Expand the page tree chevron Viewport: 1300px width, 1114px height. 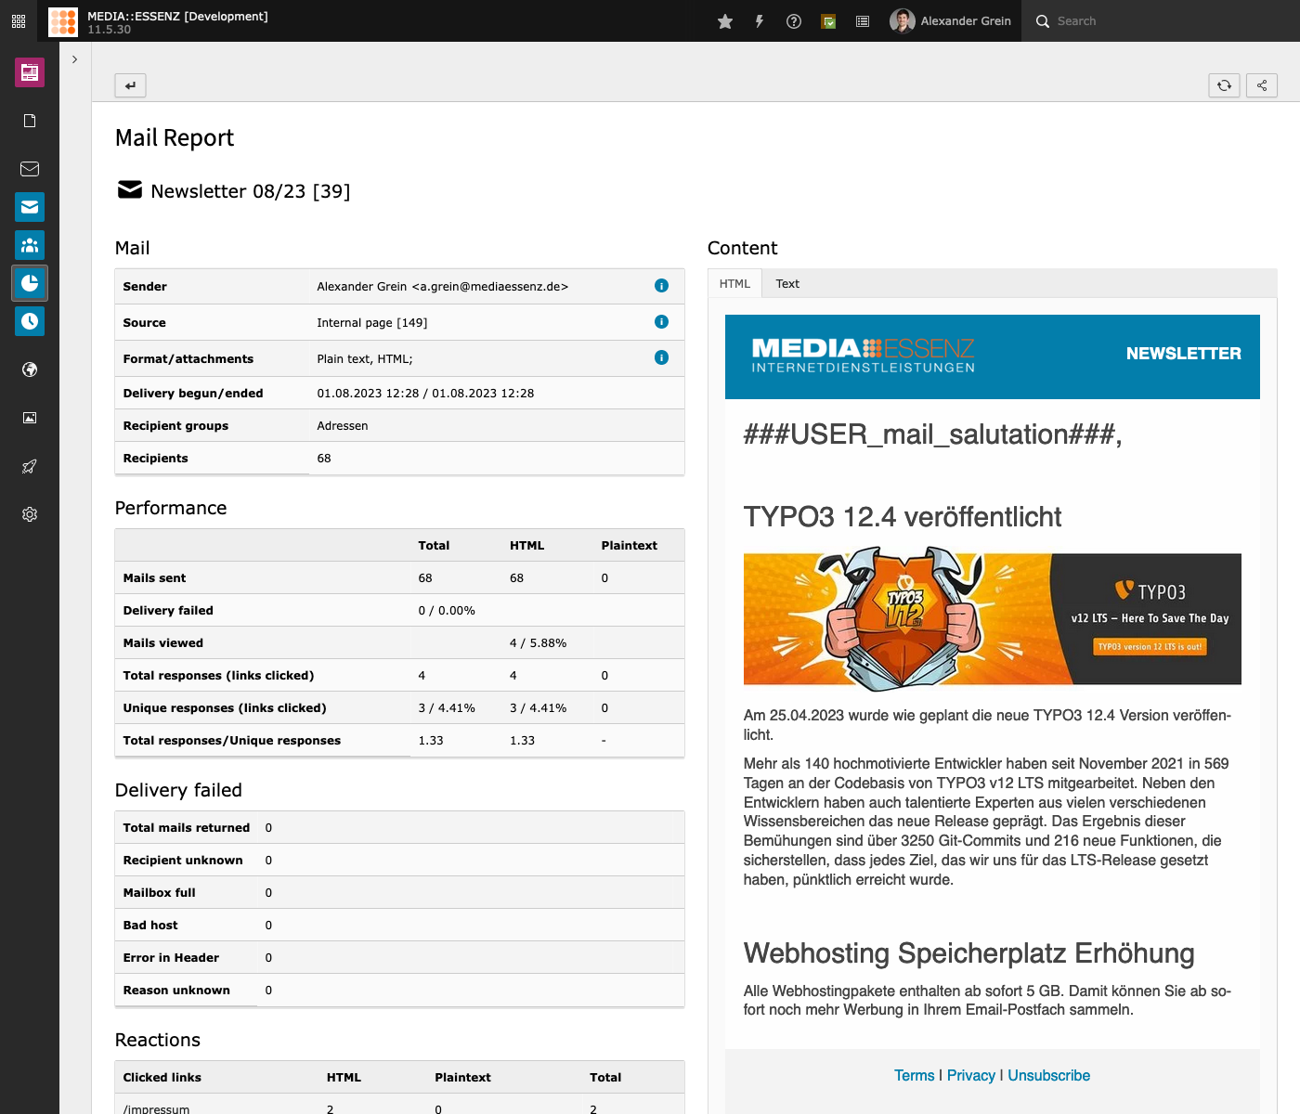click(75, 59)
